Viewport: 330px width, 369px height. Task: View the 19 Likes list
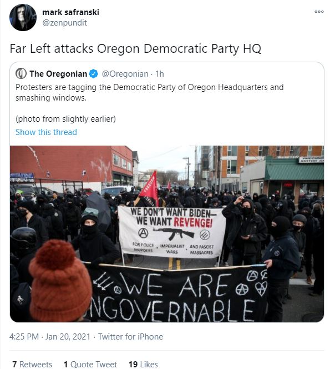(x=143, y=364)
